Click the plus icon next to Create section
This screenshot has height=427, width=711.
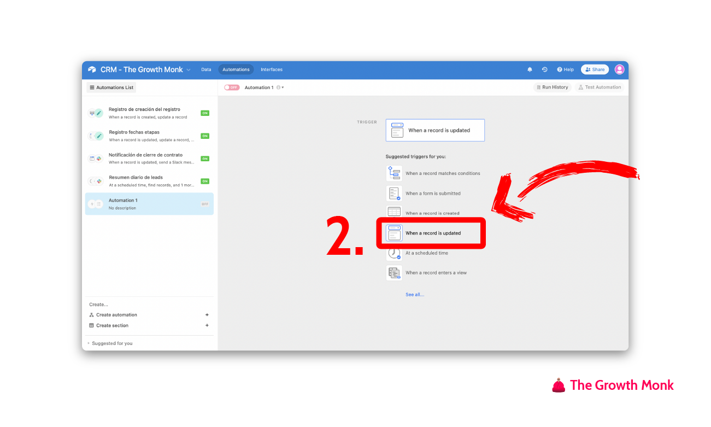tap(207, 325)
